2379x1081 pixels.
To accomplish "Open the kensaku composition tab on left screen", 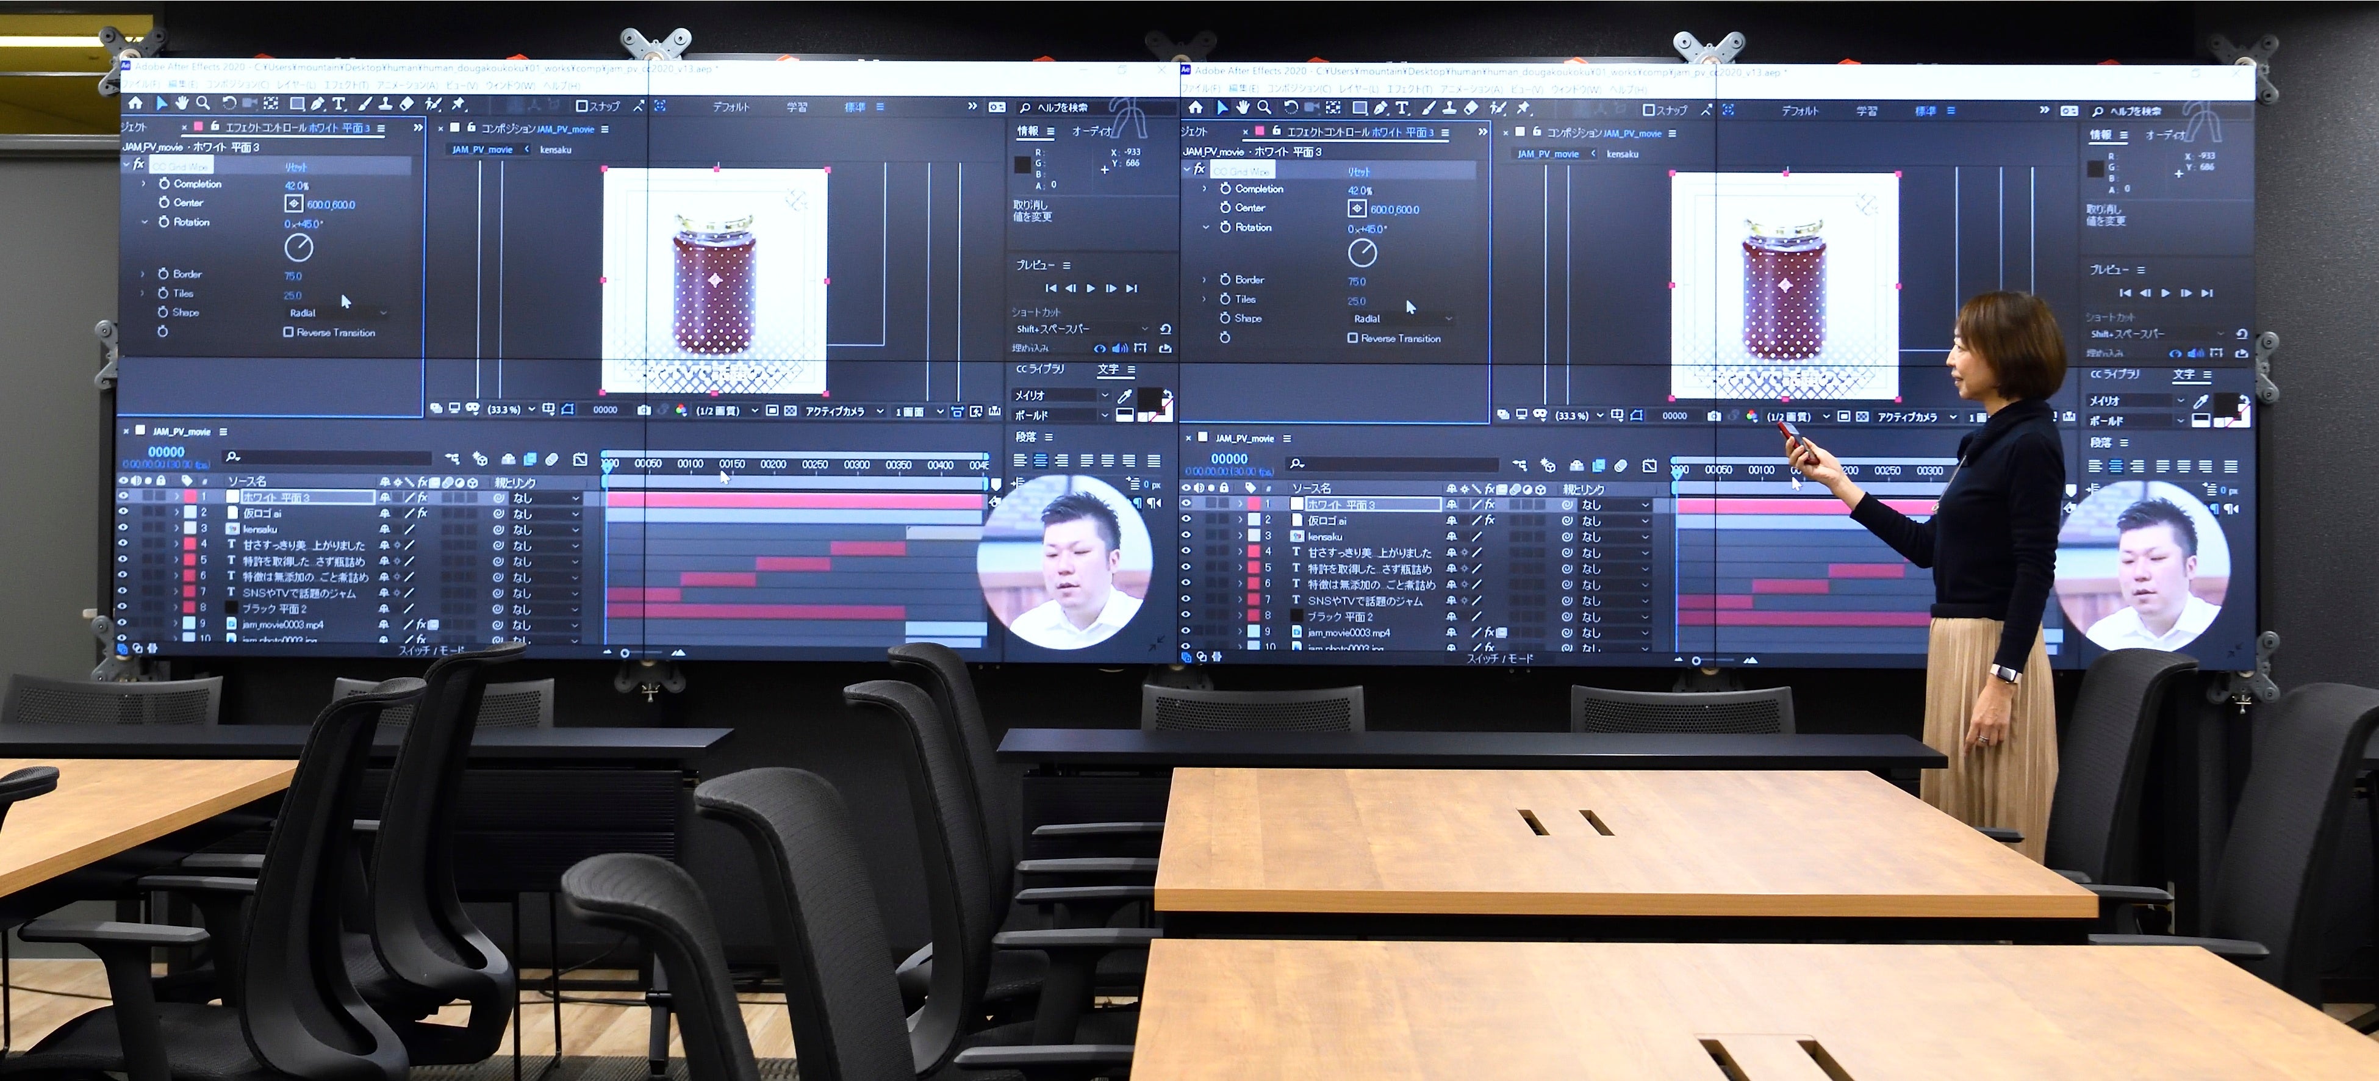I will (x=555, y=149).
